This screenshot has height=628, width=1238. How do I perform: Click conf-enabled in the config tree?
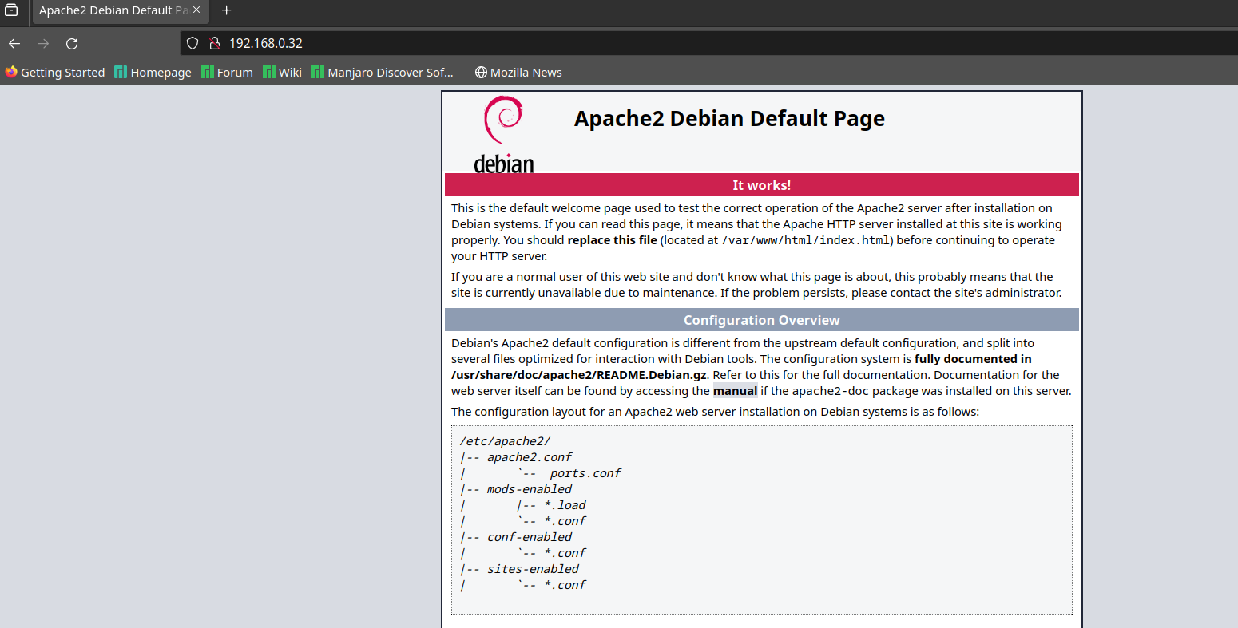click(x=530, y=537)
